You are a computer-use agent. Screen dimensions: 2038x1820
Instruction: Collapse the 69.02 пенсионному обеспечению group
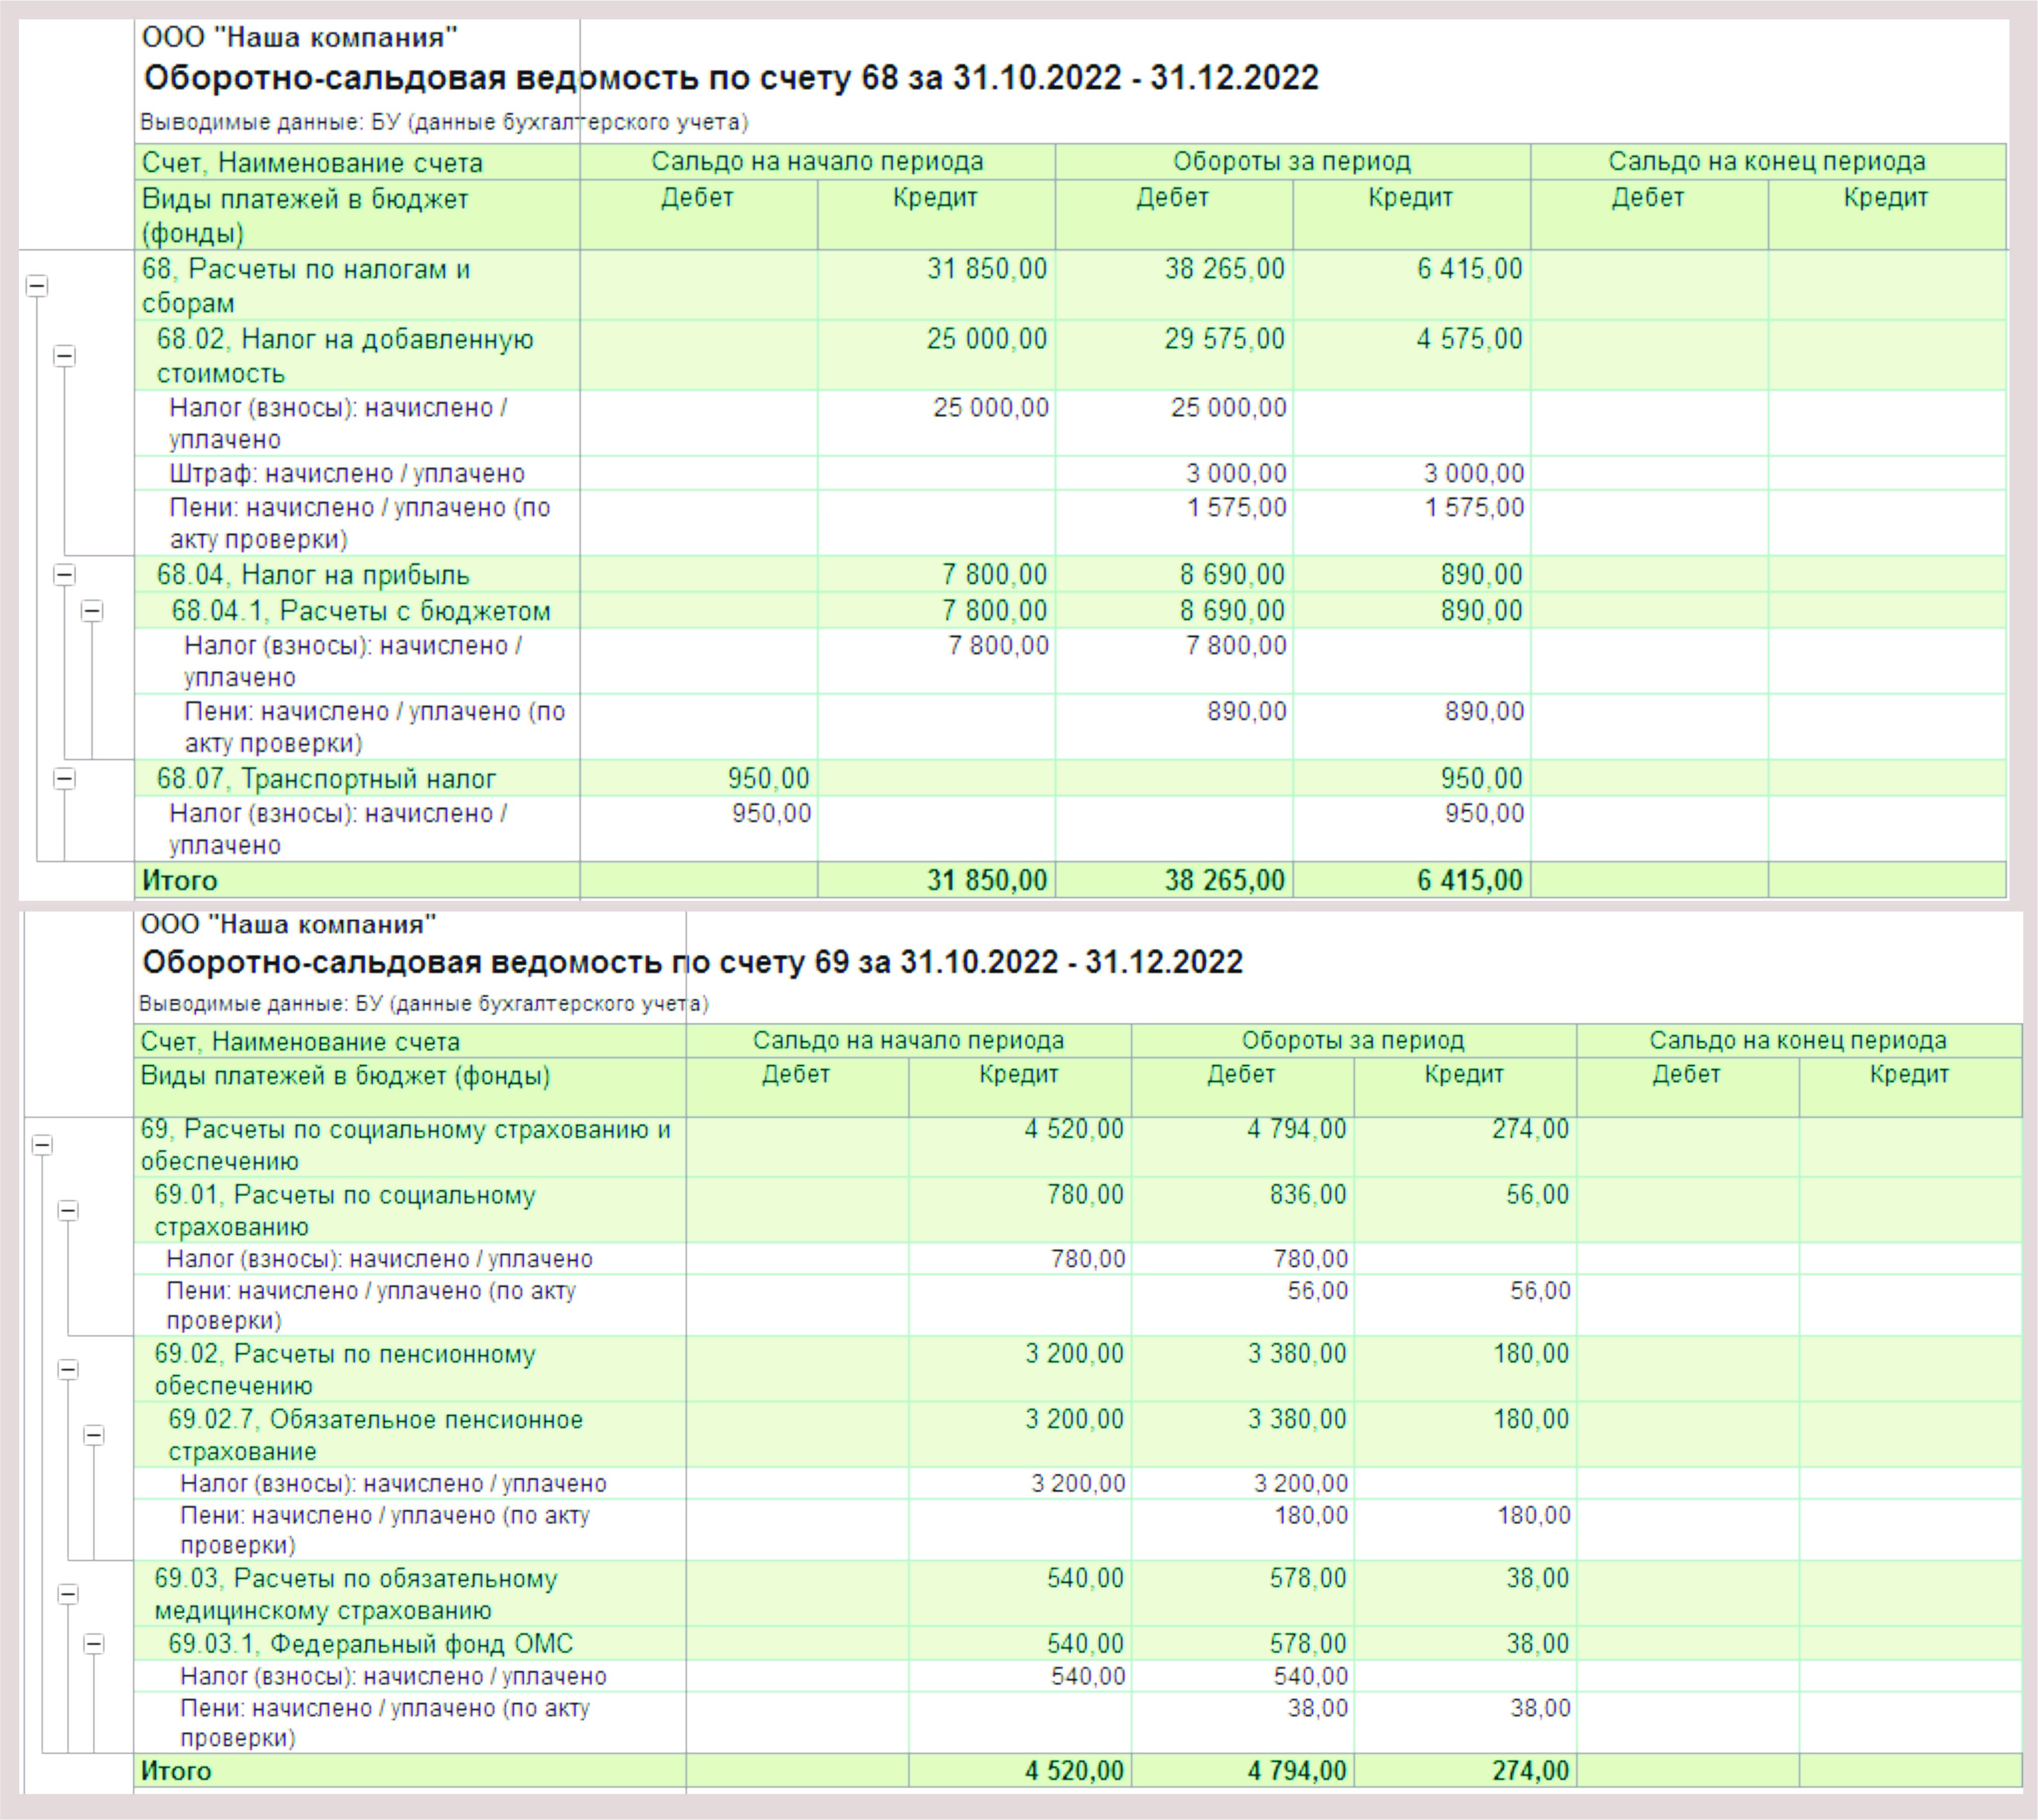[x=68, y=1370]
